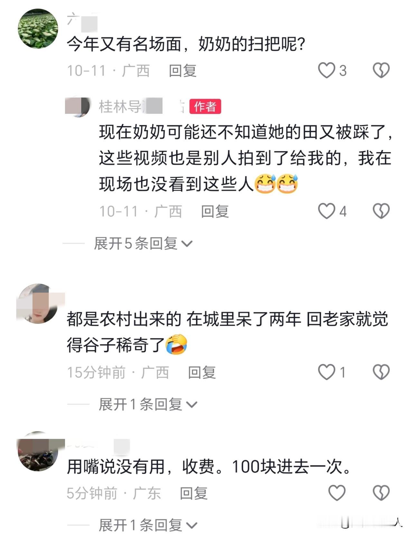Tap the red 作者 badge
Screen dimensions: 412x537
205,106
